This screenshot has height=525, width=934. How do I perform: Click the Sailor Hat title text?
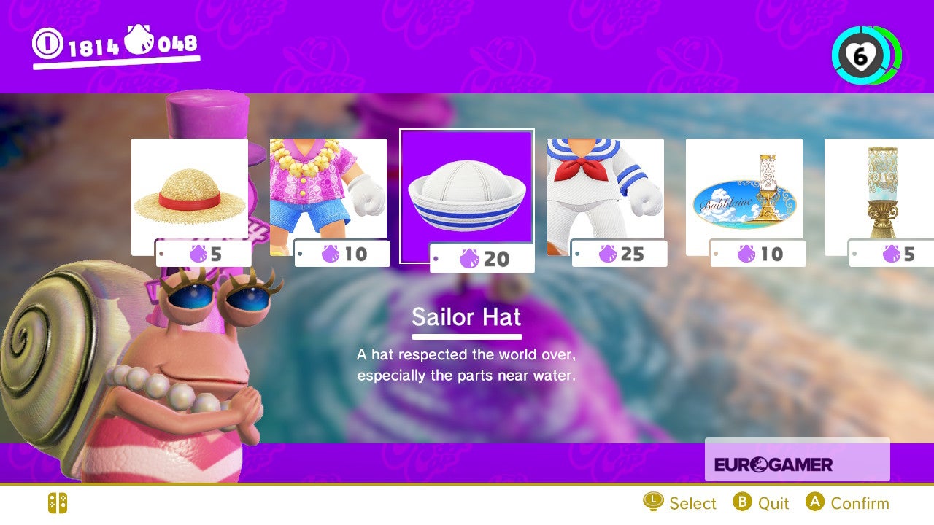coord(467,317)
